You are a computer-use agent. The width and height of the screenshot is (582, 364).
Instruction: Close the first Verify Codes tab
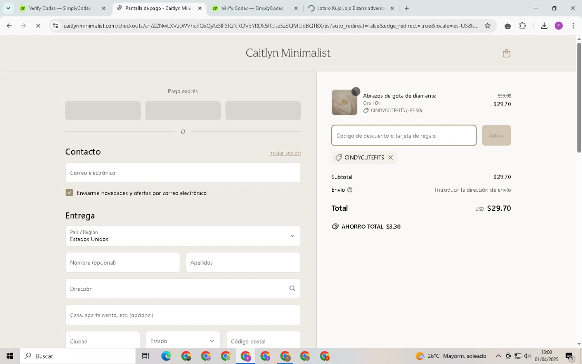(104, 8)
